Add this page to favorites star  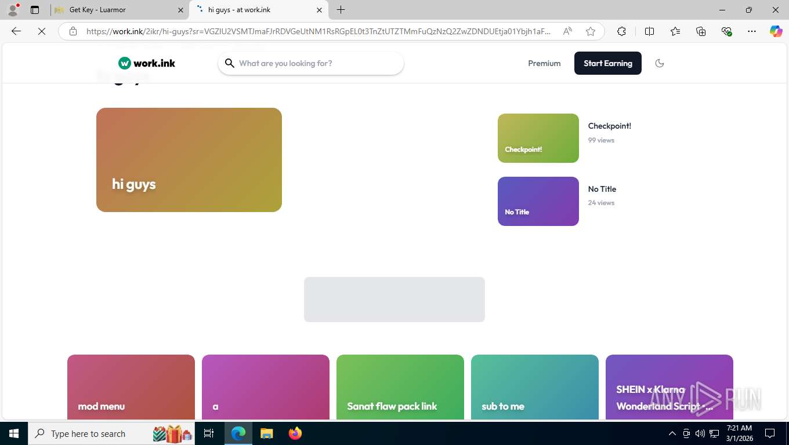tap(591, 31)
